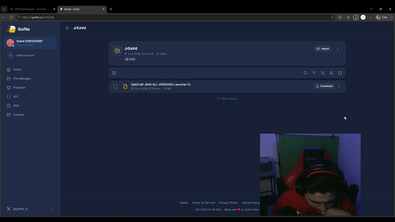Image resolution: width=395 pixels, height=222 pixels.
Task: Click the OptiCraft JAVA ALL VERSIONS Launcher.7z filename
Action: 161,84
